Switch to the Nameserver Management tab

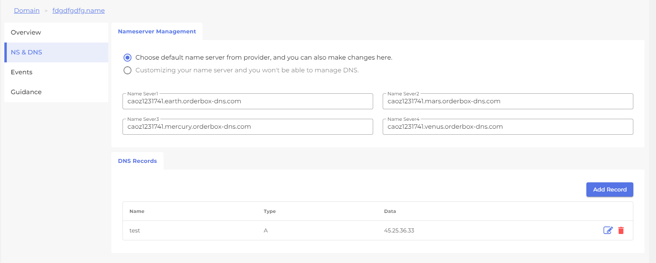[x=157, y=31]
